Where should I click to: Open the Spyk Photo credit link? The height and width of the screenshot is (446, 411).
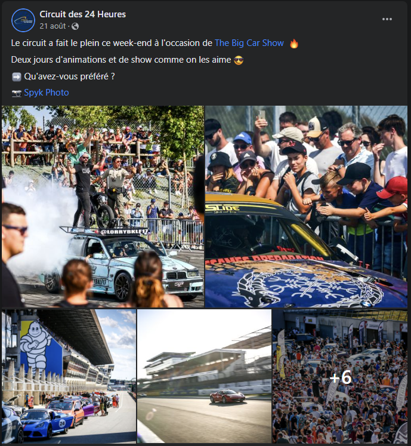click(x=47, y=93)
